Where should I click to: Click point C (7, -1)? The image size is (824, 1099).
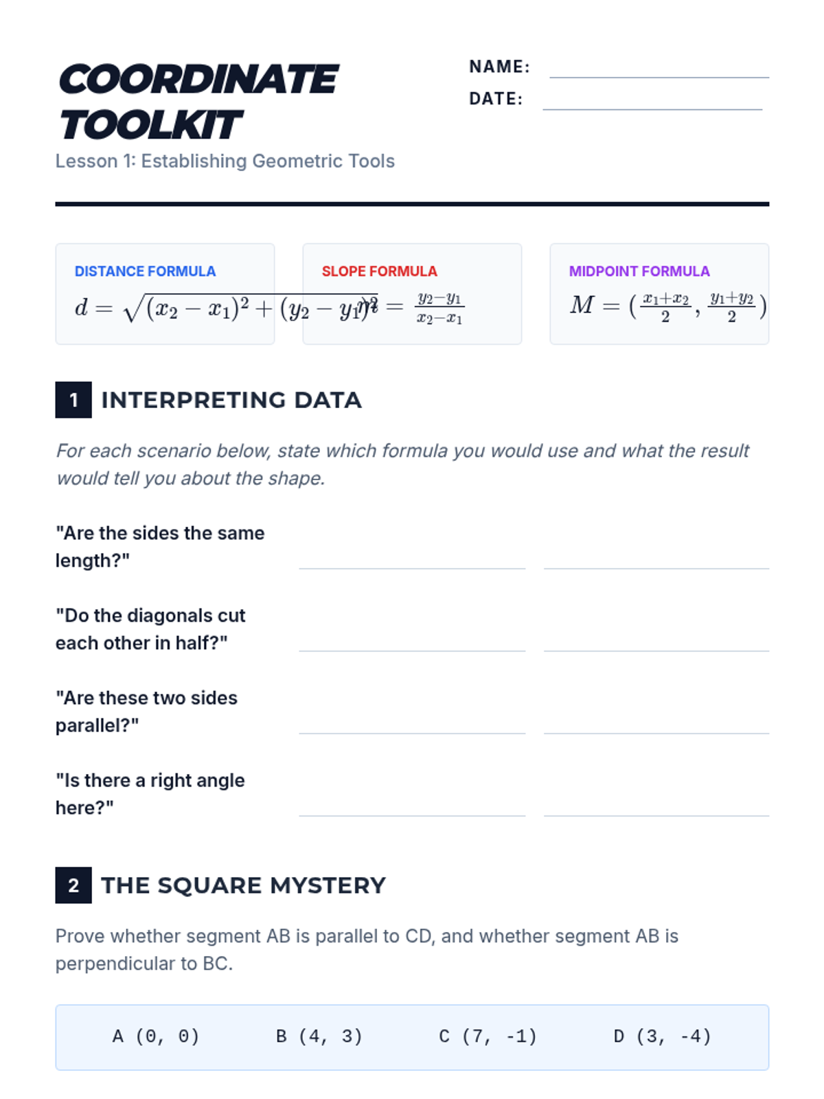click(488, 1036)
